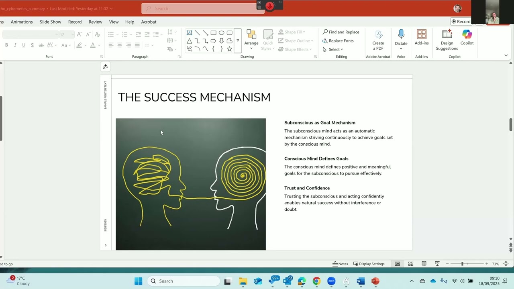Viewport: 514px width, 289px height.
Task: Open the font size dropdown
Action: pyautogui.click(x=72, y=35)
